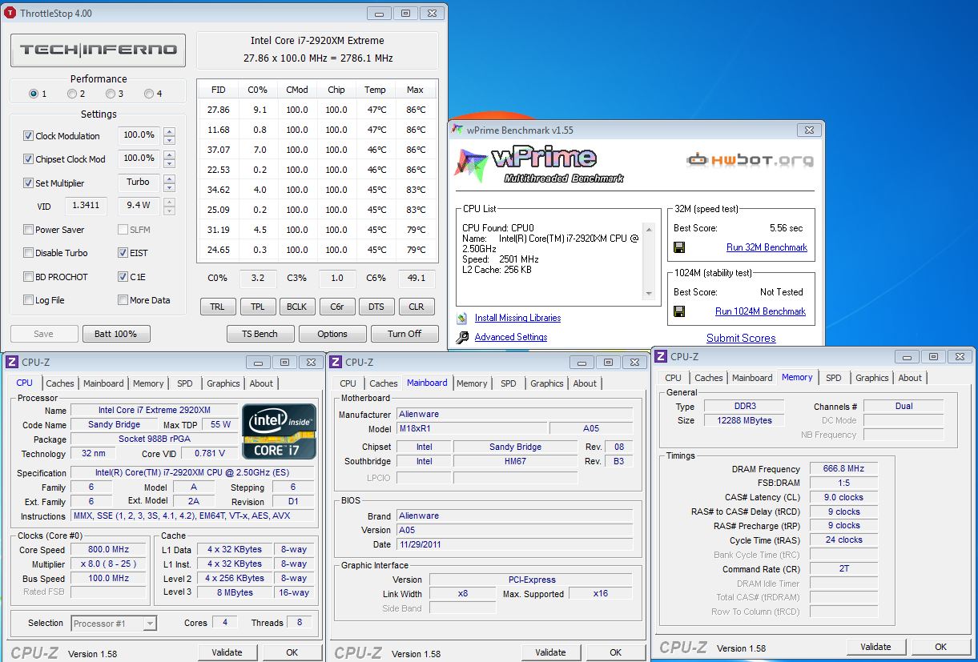Increase VID with the up arrow
The width and height of the screenshot is (978, 662).
pyautogui.click(x=169, y=201)
